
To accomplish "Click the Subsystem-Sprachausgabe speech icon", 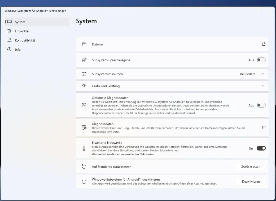I will click(84, 60).
